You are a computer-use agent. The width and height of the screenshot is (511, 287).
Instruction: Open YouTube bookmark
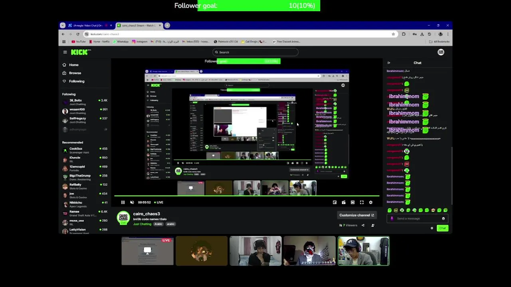[x=79, y=41]
